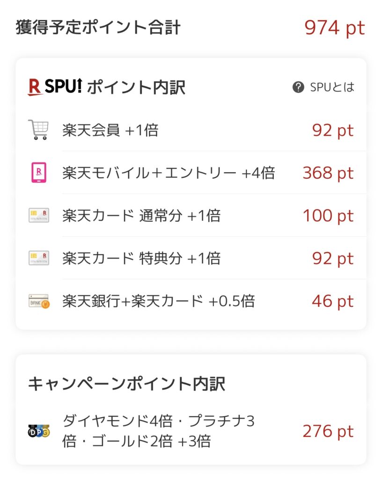Click the bank icon for 楽天銀行+楽天カード

38,301
